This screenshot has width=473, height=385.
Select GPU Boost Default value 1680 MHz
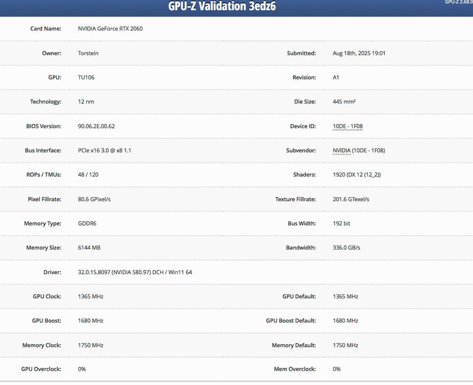coord(345,321)
